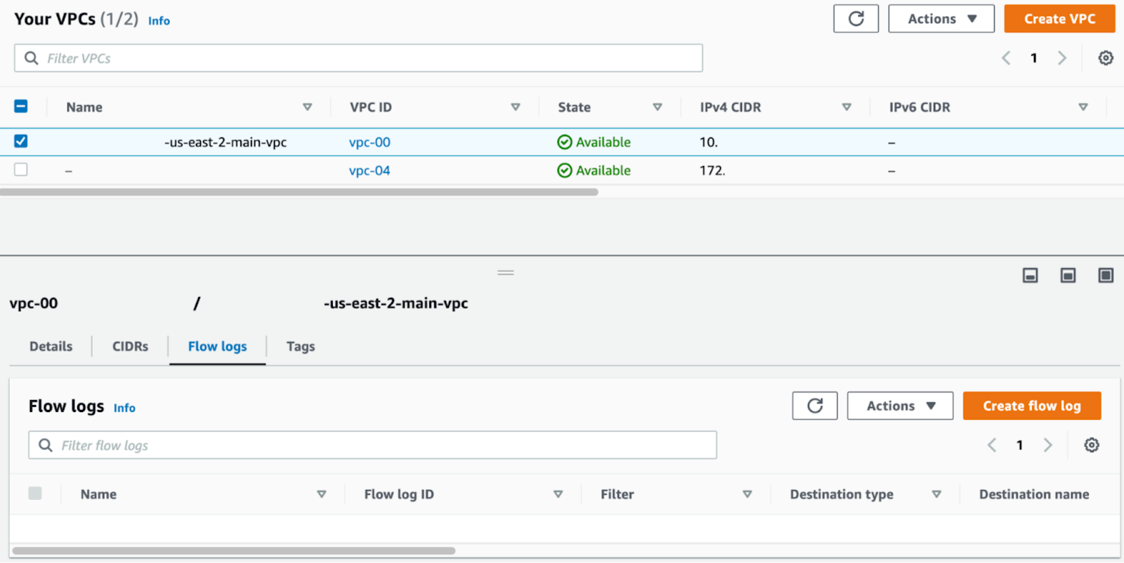Open the flow logs Actions dropdown
The height and width of the screenshot is (563, 1124).
[899, 406]
